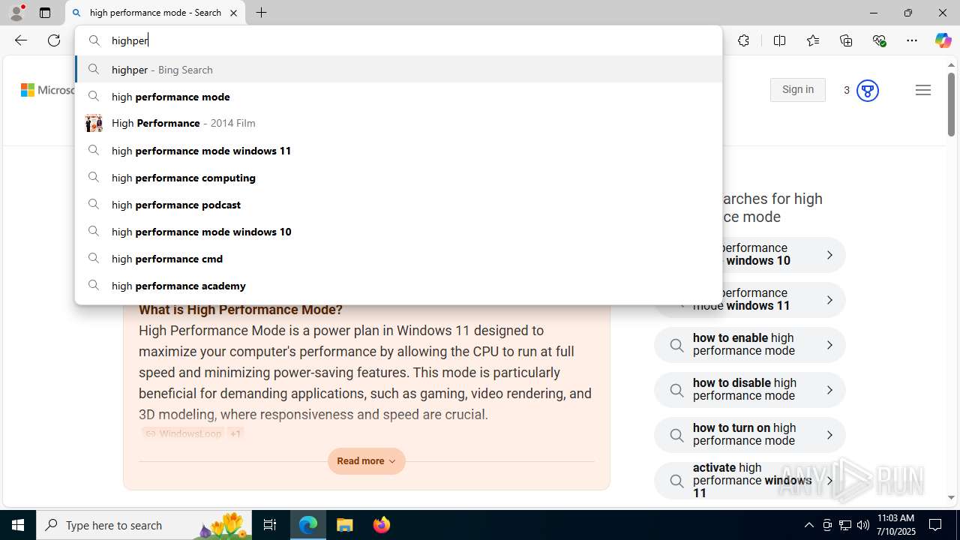Open Browser essentials heart icon

tap(879, 40)
